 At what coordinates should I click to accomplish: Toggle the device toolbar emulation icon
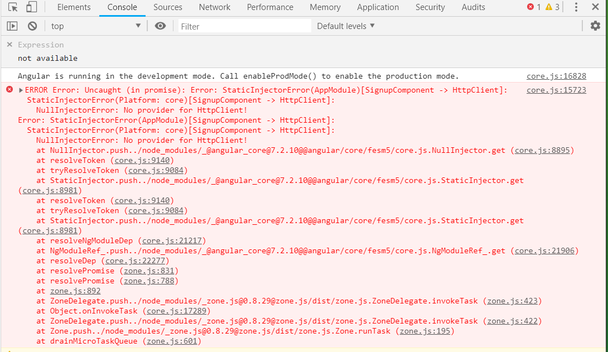pyautogui.click(x=31, y=7)
